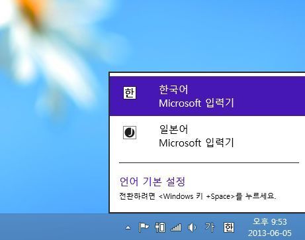This screenshot has width=305, height=240.
Task: Switch to 일본어 Microsoft 입력기
Action: [x=207, y=136]
